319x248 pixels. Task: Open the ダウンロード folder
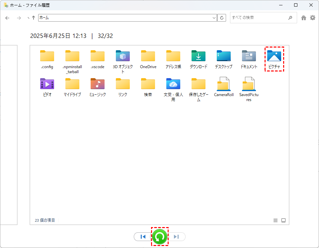(198, 59)
